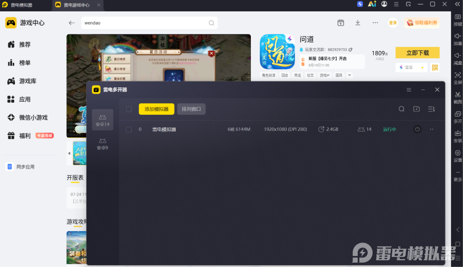Open the main menu hamburger in emulator title bar
Image resolution: width=463 pixels, height=267 pixels.
coord(396,4)
